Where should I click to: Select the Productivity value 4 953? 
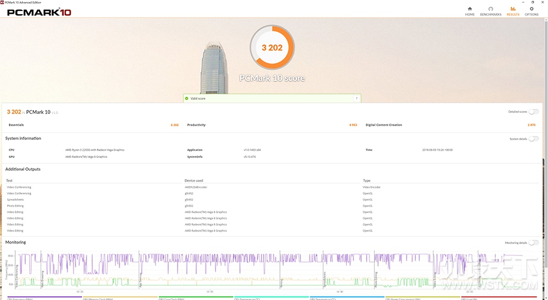pos(353,125)
